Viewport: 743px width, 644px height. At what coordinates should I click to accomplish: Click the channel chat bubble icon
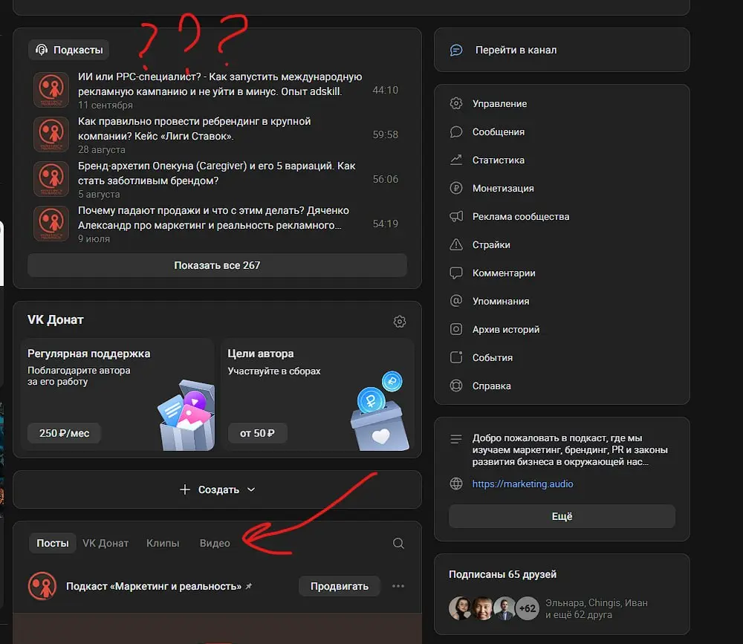456,50
